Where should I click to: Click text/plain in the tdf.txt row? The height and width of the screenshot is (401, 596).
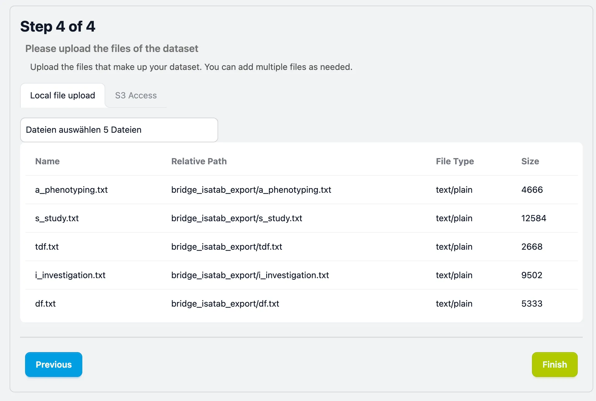454,247
